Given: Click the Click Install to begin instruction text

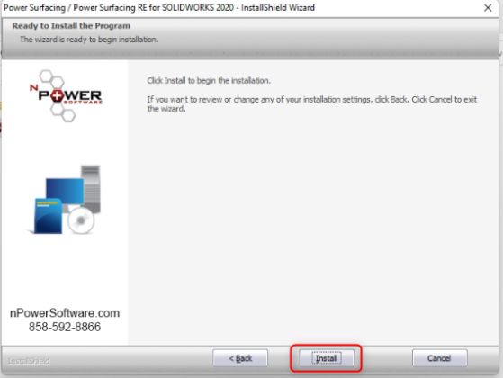Looking at the screenshot, I should [x=209, y=80].
